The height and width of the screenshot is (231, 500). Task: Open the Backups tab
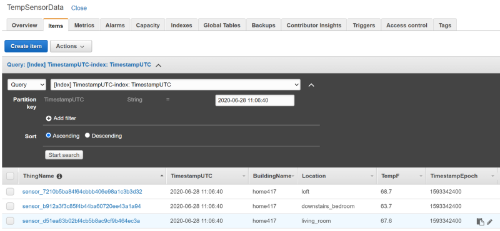click(263, 26)
